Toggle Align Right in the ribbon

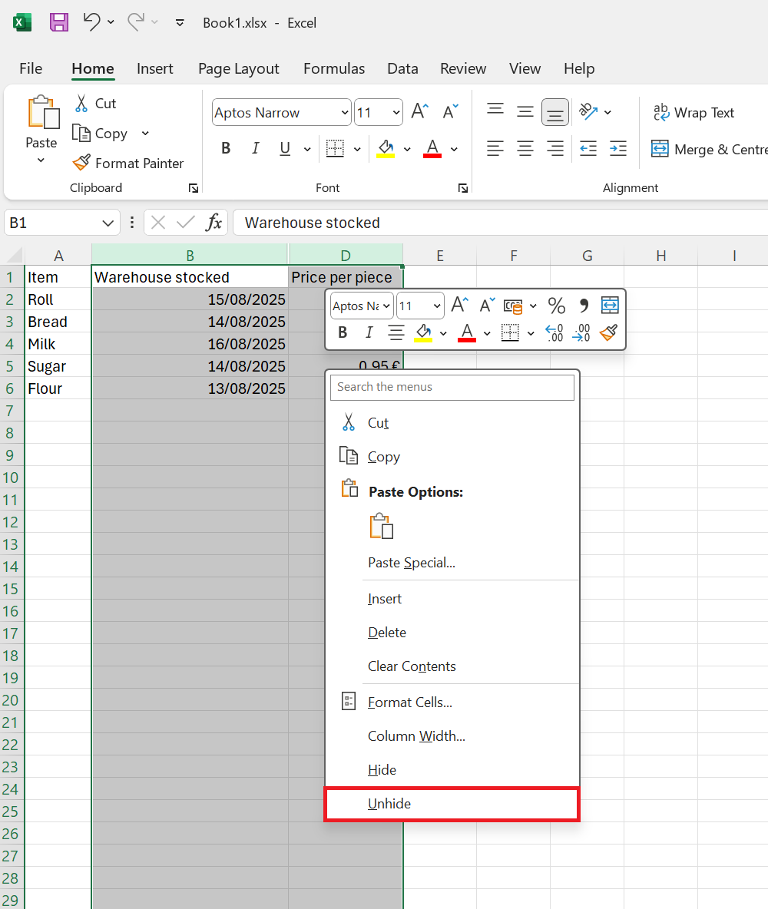tap(555, 148)
